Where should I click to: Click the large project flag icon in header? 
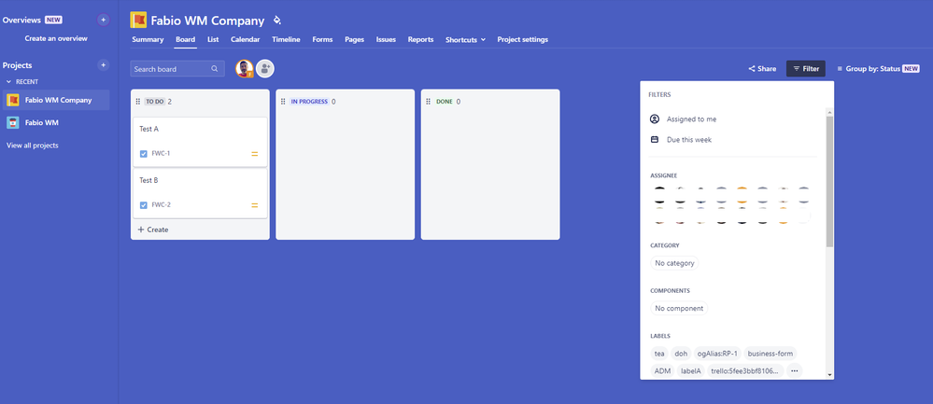tap(138, 21)
